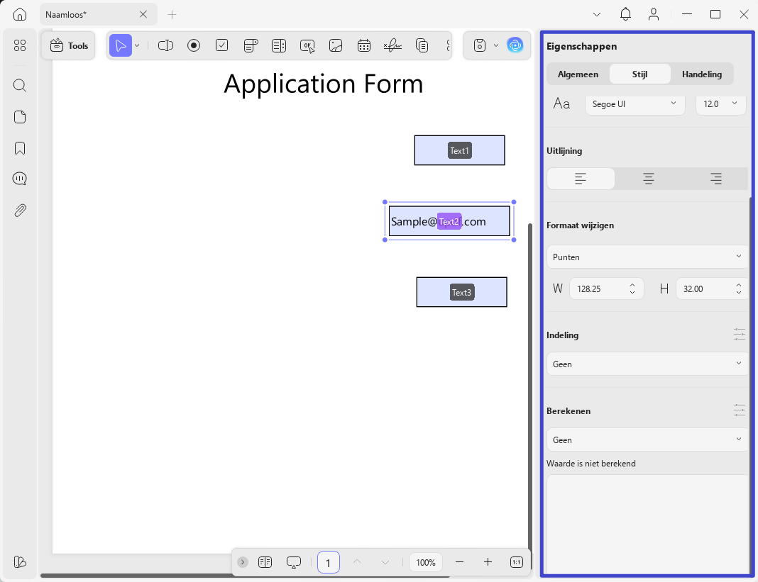
Task: Select the checkbox form tool
Action: (222, 45)
